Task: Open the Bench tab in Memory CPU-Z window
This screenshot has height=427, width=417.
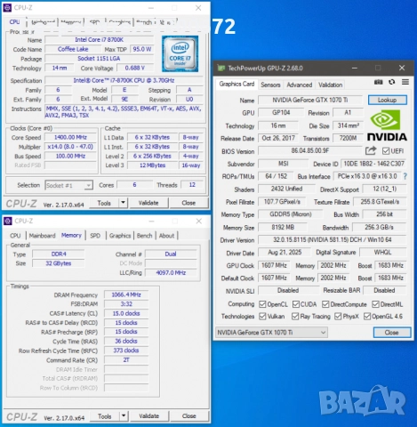Action: click(x=144, y=236)
